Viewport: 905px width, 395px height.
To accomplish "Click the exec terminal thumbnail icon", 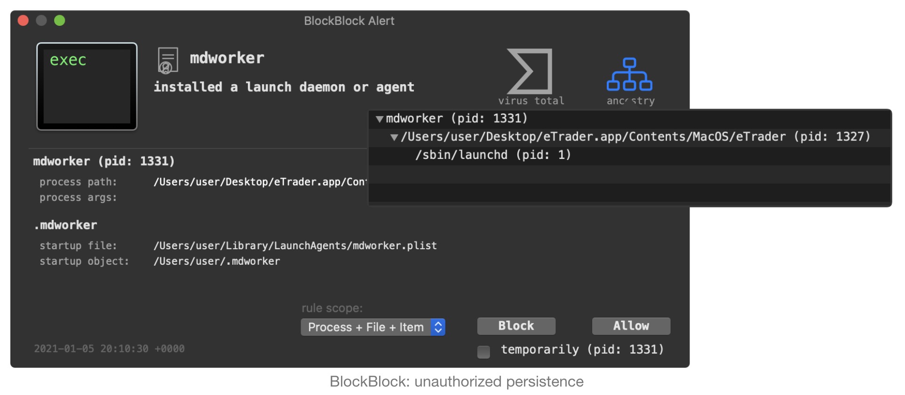I will (x=87, y=87).
